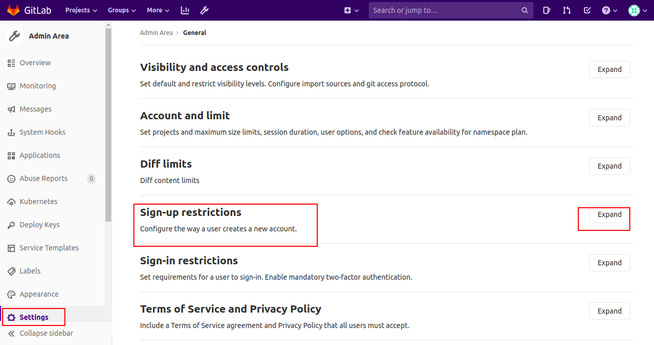Click the Appearance palette icon
Screen dimensions: 654x345
coord(11,294)
